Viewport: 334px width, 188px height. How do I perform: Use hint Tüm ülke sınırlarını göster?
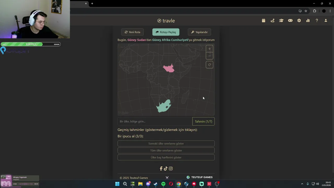(x=166, y=150)
